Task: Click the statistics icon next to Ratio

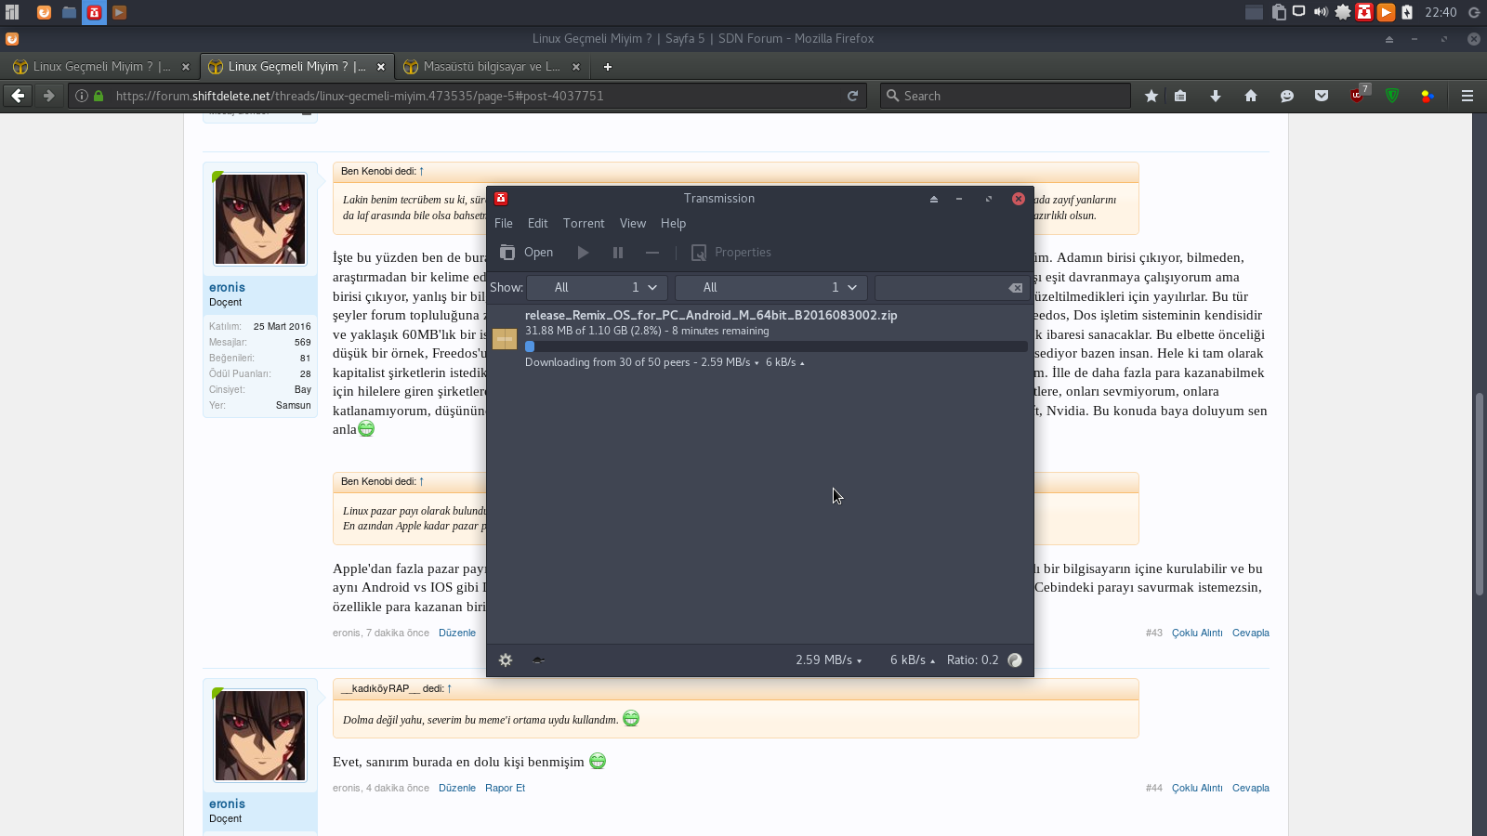Action: click(1015, 660)
